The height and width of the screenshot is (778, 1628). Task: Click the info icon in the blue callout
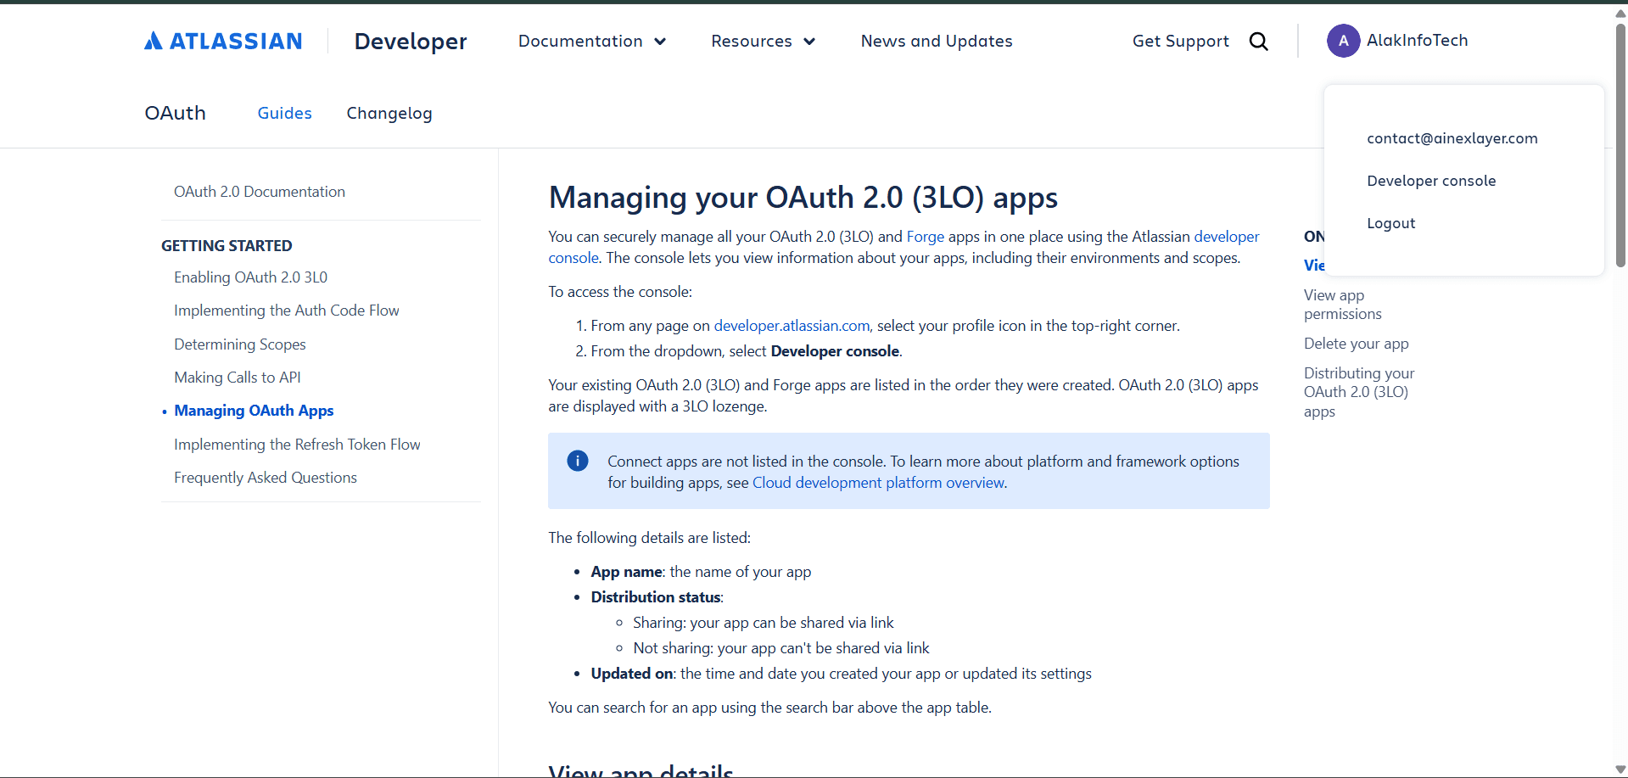(577, 460)
